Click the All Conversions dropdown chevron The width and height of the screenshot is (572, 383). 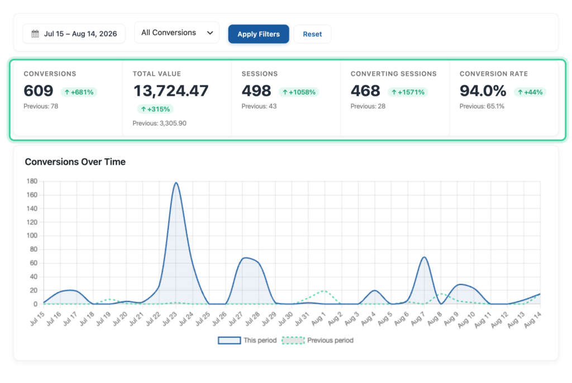pos(210,33)
